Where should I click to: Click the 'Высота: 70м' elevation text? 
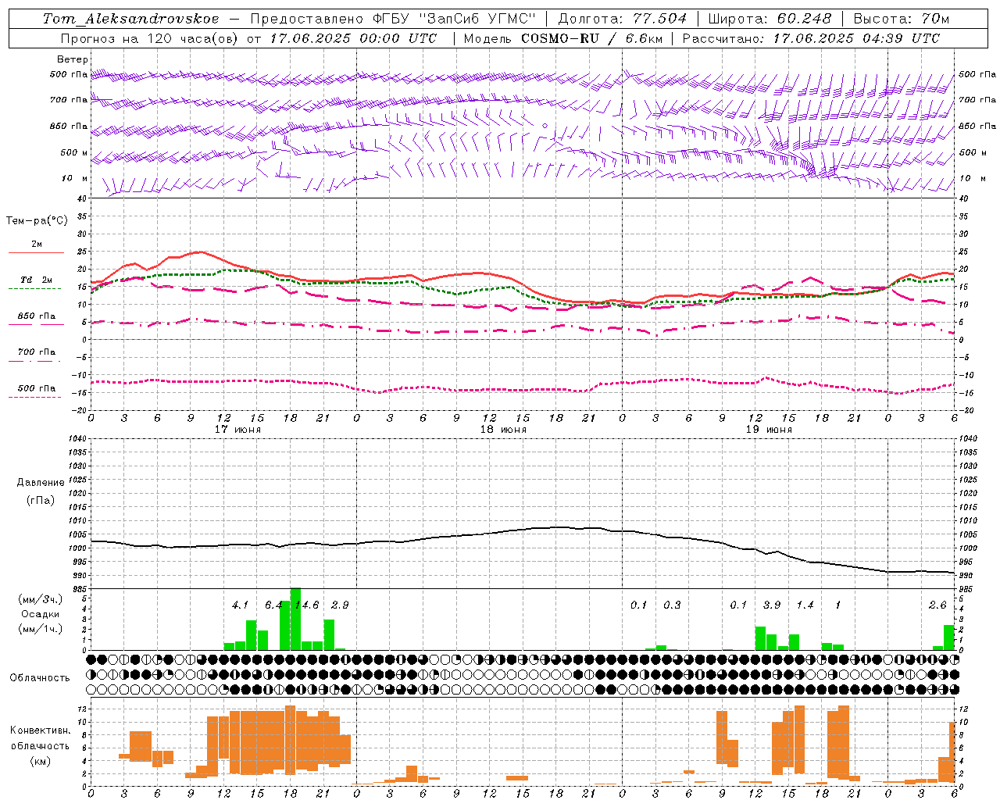pos(902,19)
